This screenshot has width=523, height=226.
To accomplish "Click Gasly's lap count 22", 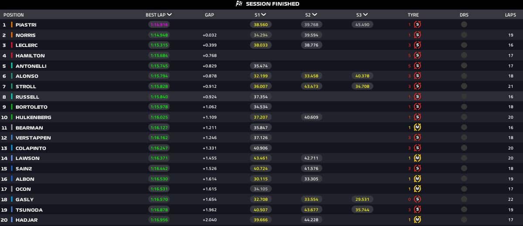I will (x=511, y=199).
